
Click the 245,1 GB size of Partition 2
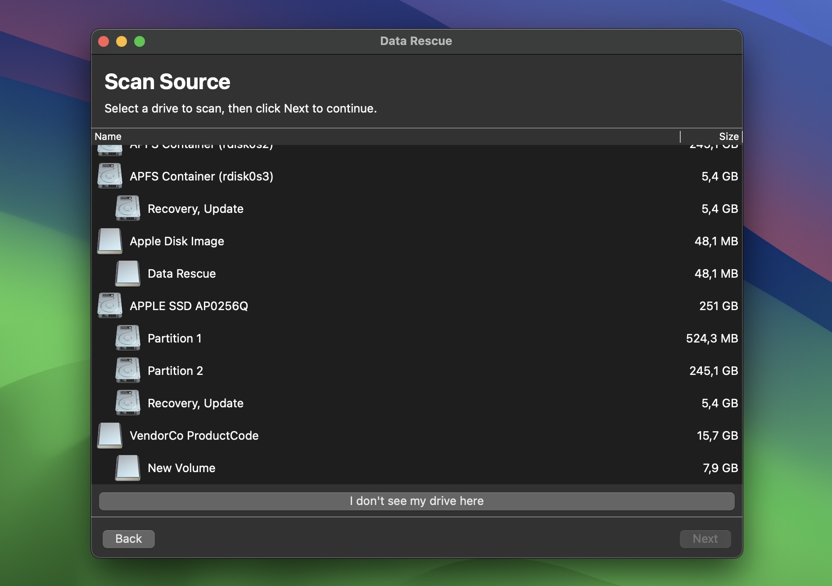714,371
